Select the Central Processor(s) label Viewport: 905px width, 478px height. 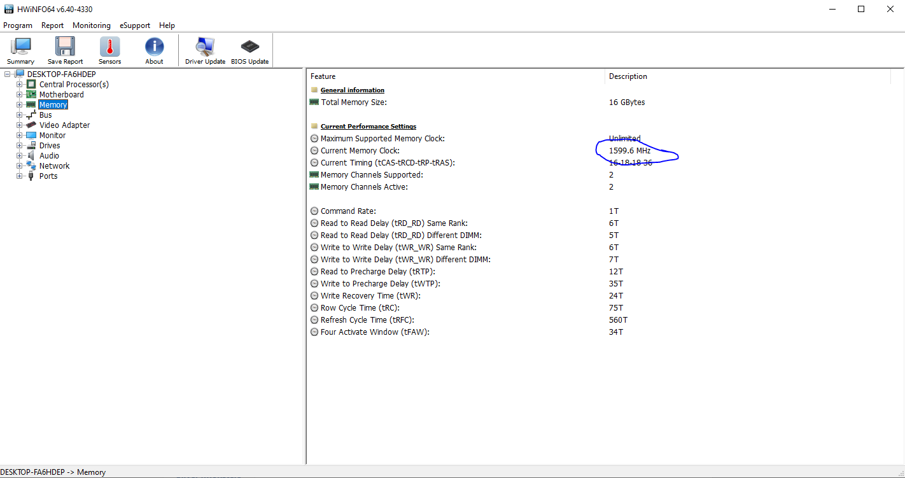[x=74, y=84]
